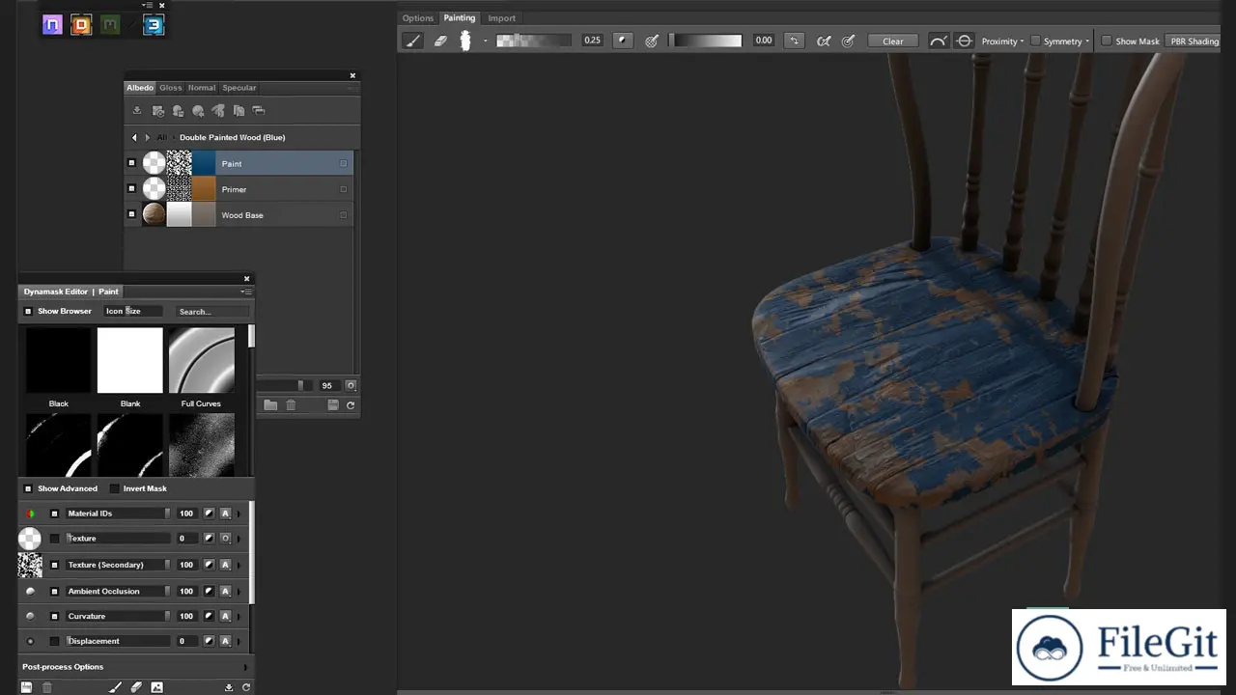The image size is (1236, 695).
Task: Open Megascans from the Quixel Suite bar
Action: 110,25
